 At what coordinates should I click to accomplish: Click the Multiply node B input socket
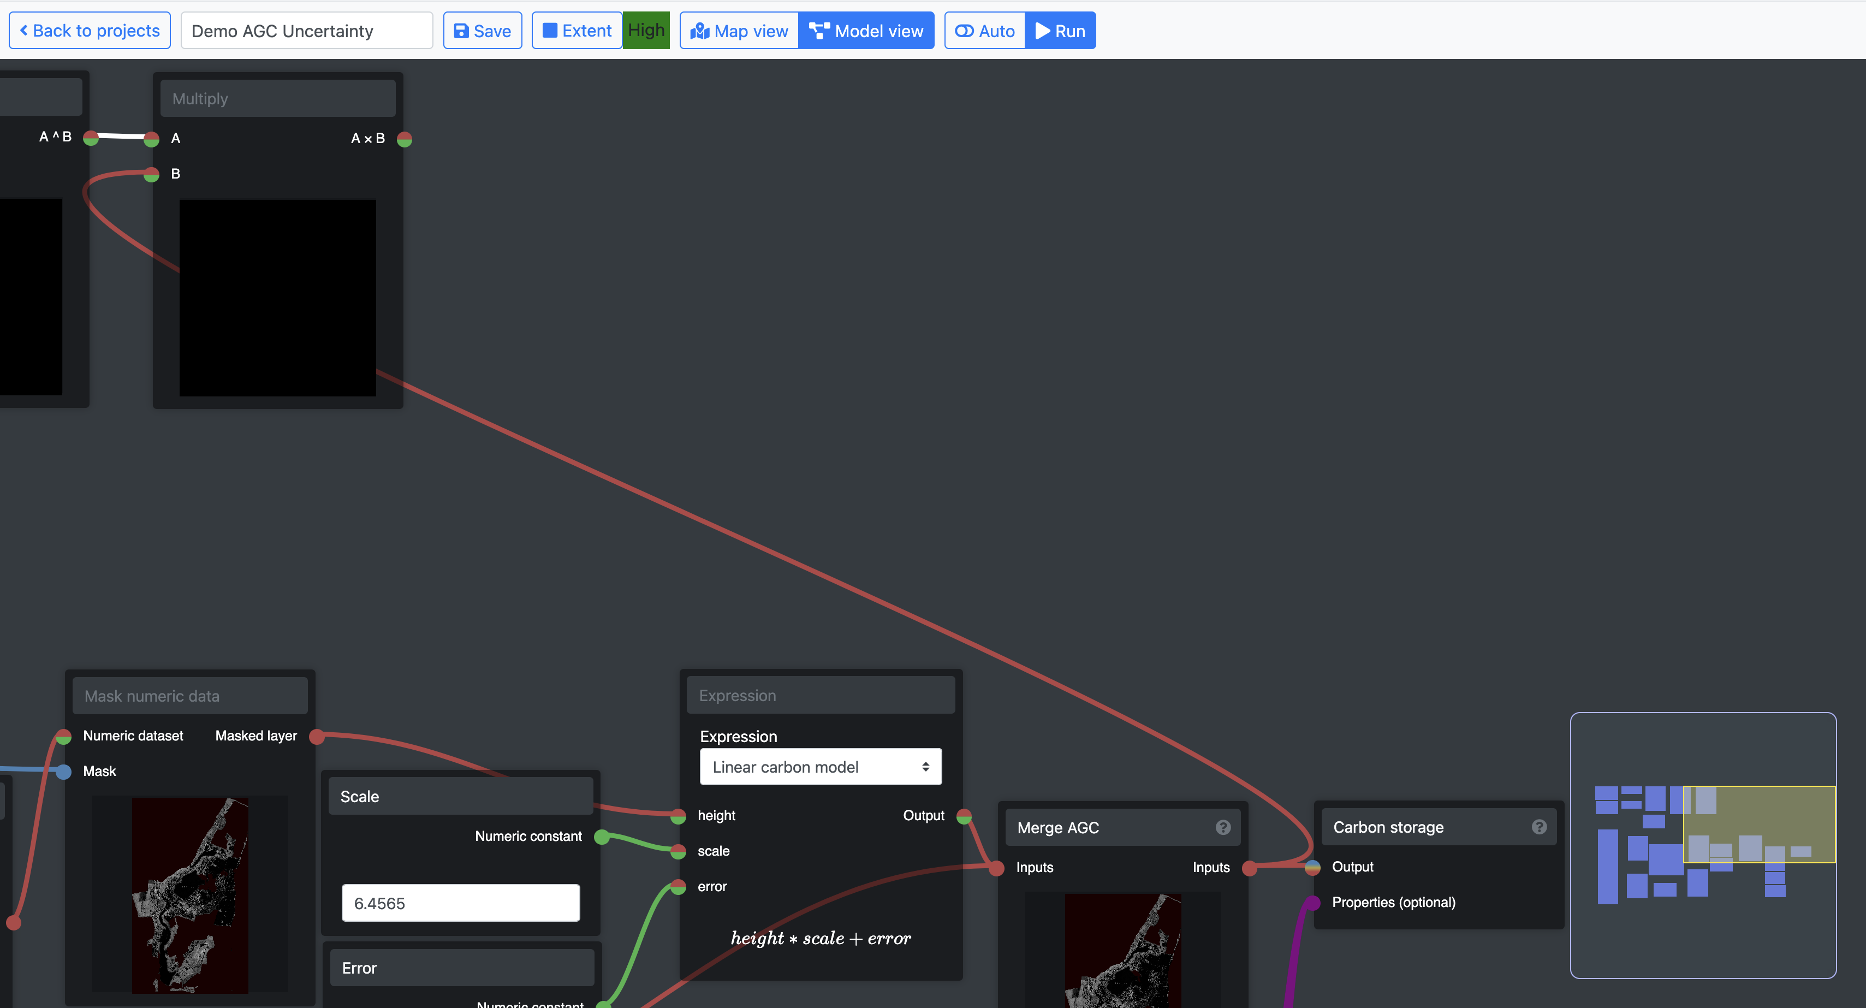151,174
